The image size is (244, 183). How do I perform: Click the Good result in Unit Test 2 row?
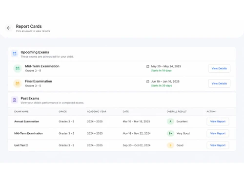pos(180,145)
